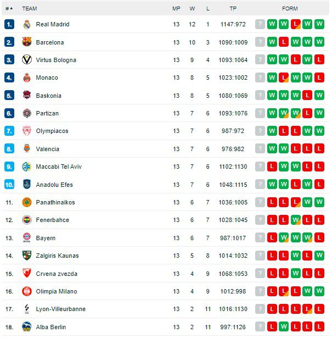Click the Monaco team crest
Image resolution: width=332 pixels, height=338 pixels.
(26, 77)
